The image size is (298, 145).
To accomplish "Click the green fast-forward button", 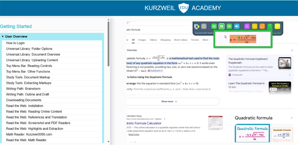I will [x=229, y=26].
